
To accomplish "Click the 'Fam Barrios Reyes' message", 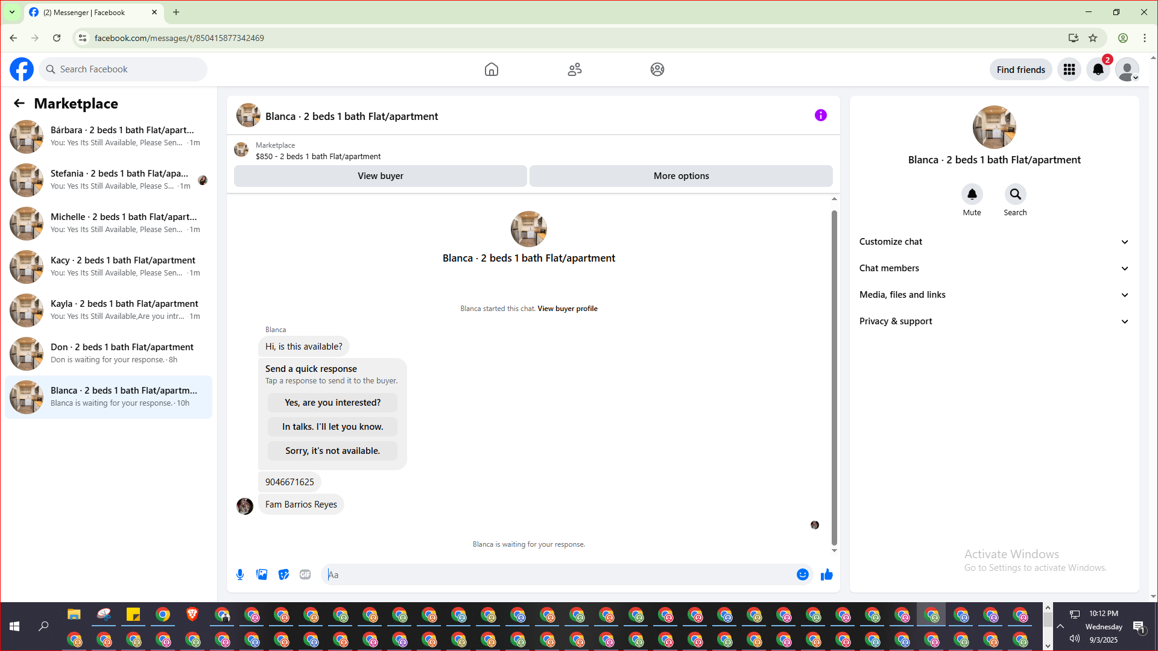I will click(x=301, y=505).
